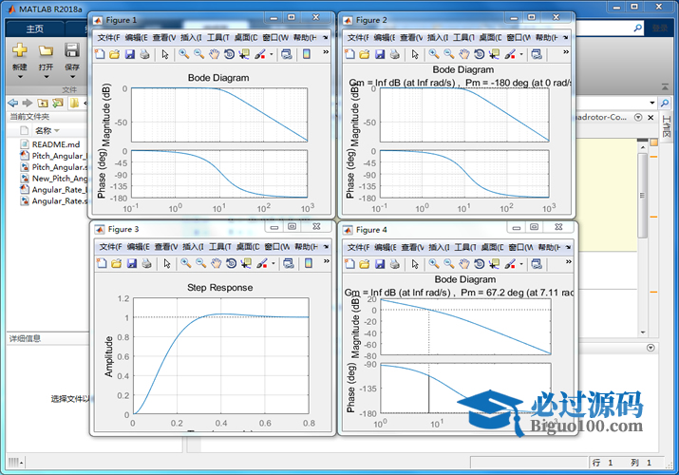Select Data Cursor tool in Figure 2
Image resolution: width=679 pixels, height=475 pixels.
coord(493,55)
